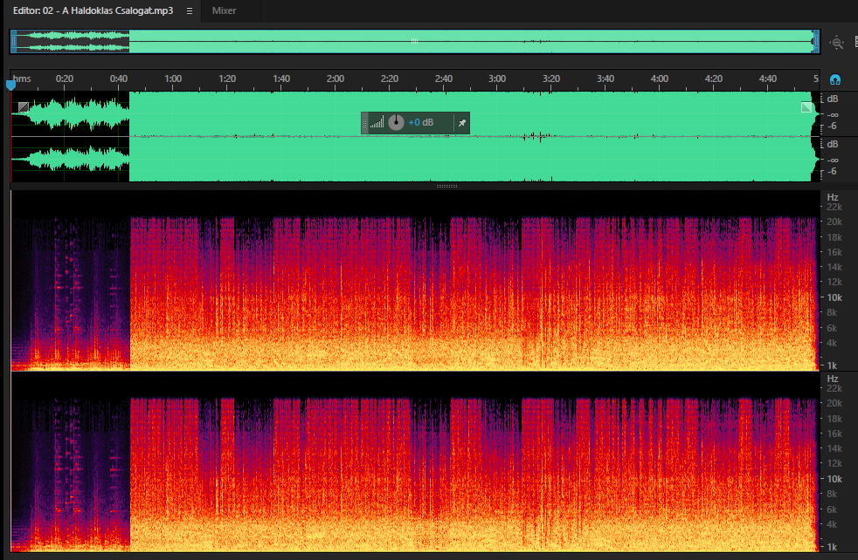Click the upper channel dB scale label
858x560 pixels.
pos(833,99)
